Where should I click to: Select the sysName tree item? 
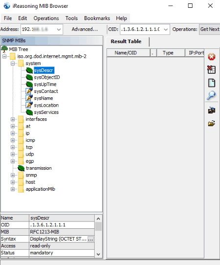point(44,98)
